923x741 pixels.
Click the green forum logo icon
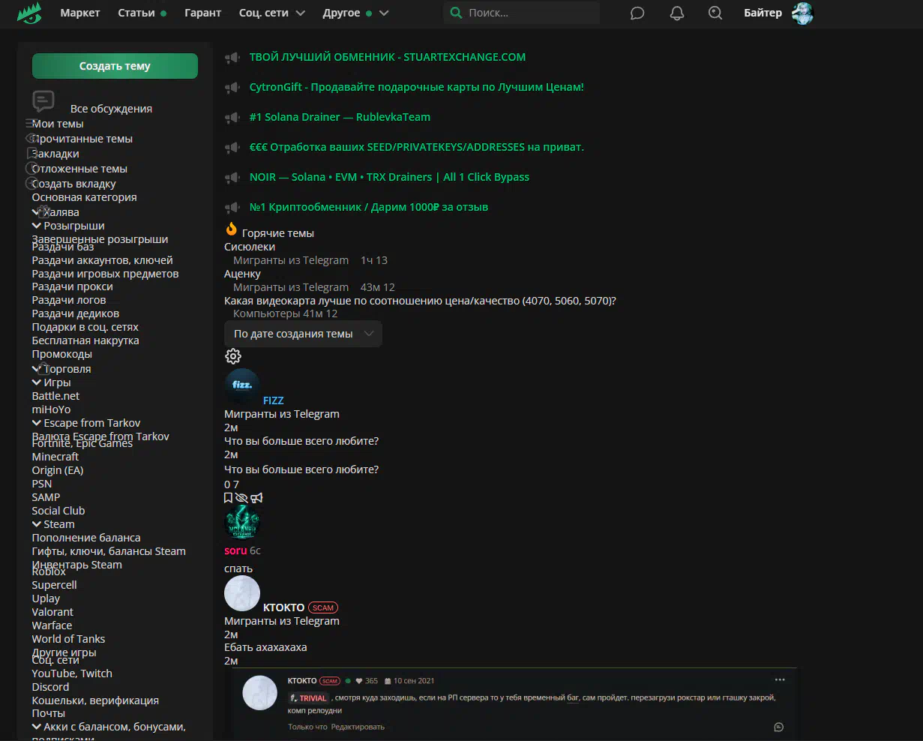(29, 13)
